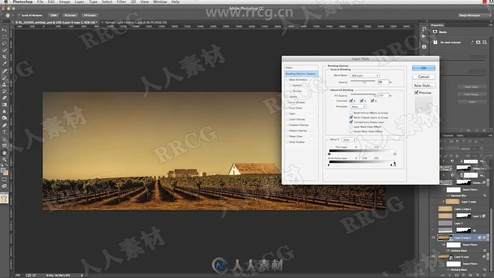Toggle the Preview checkbox
The height and width of the screenshot is (278, 494).
click(x=416, y=93)
